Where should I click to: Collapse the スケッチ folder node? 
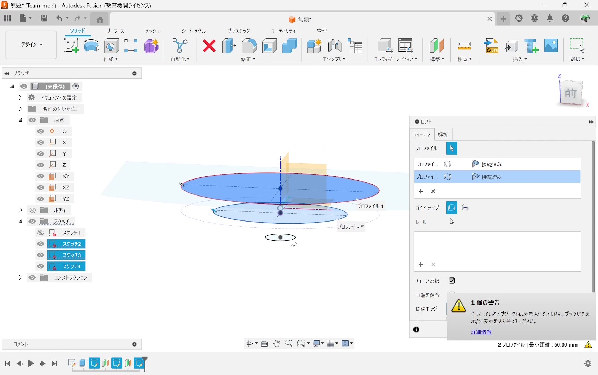[x=20, y=222]
